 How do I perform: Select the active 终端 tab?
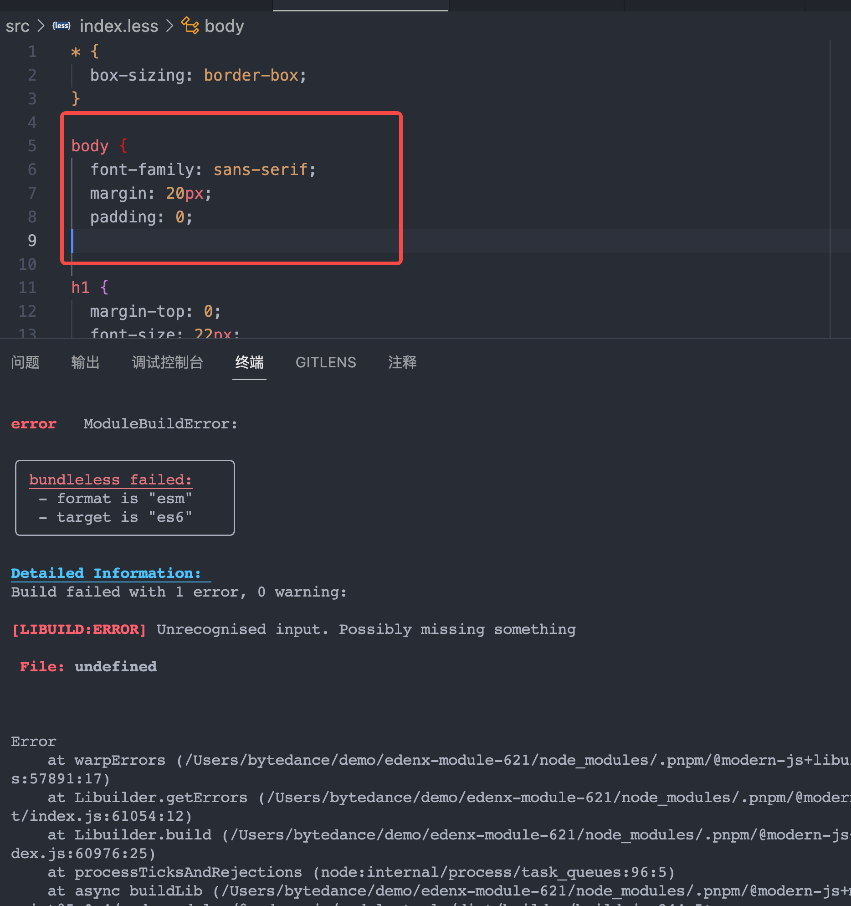point(249,362)
